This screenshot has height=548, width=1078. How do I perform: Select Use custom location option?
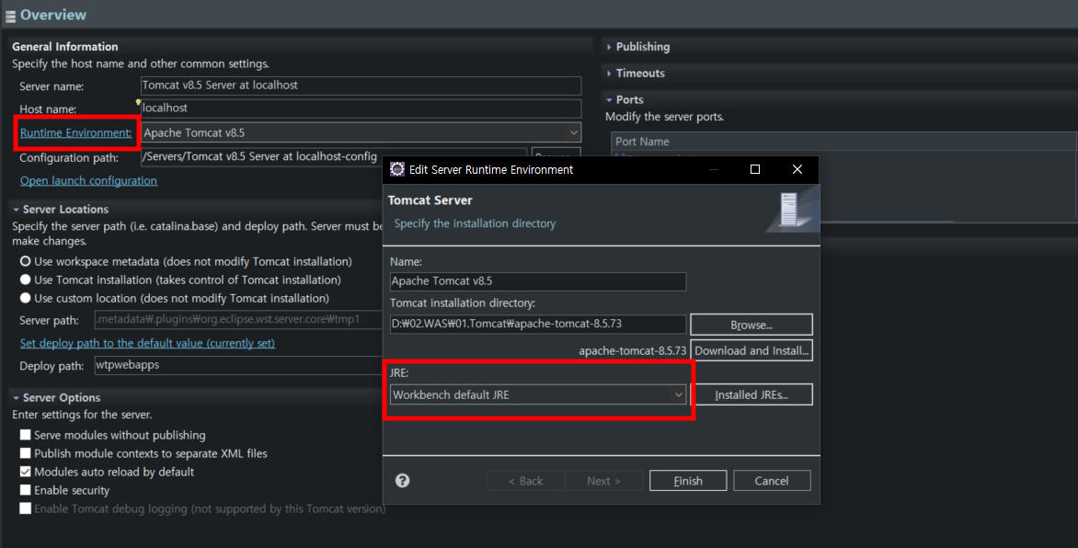click(x=26, y=299)
